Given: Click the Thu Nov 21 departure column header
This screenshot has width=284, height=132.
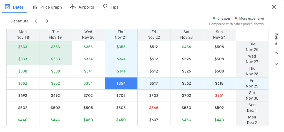Looking at the screenshot, I should 121,35.
